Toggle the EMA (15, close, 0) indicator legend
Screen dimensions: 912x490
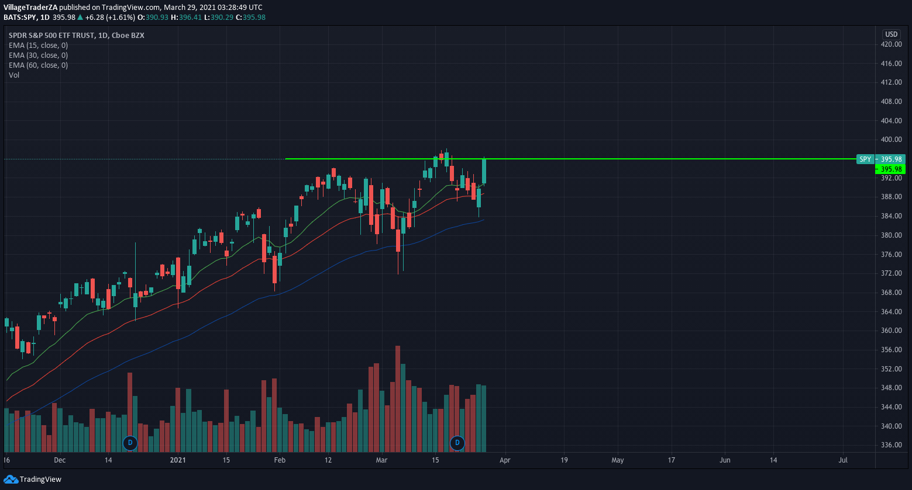38,46
